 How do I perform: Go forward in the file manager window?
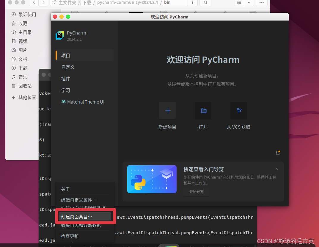(x=43, y=2)
